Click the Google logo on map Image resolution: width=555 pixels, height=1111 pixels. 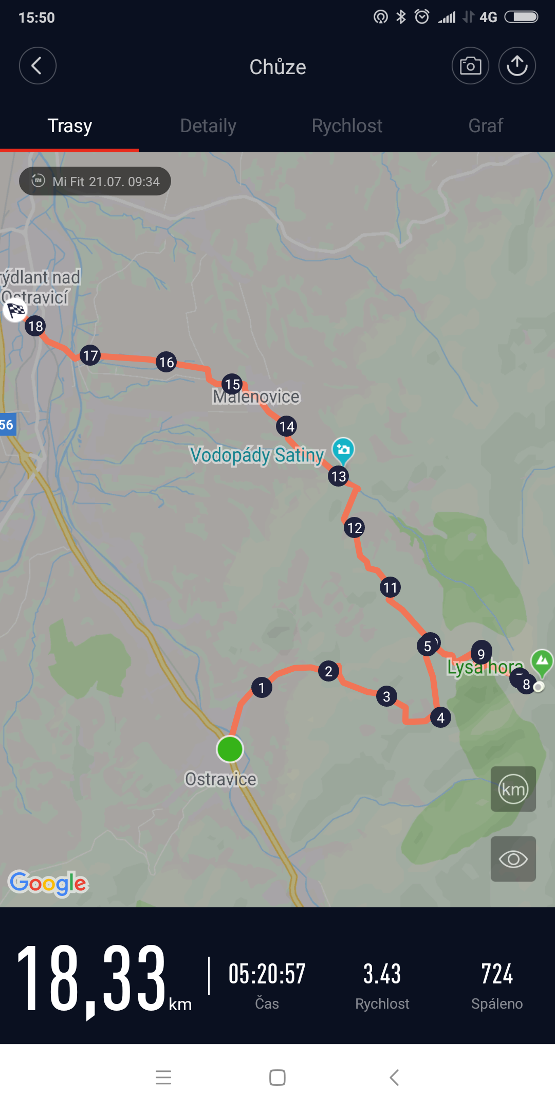pyautogui.click(x=48, y=884)
